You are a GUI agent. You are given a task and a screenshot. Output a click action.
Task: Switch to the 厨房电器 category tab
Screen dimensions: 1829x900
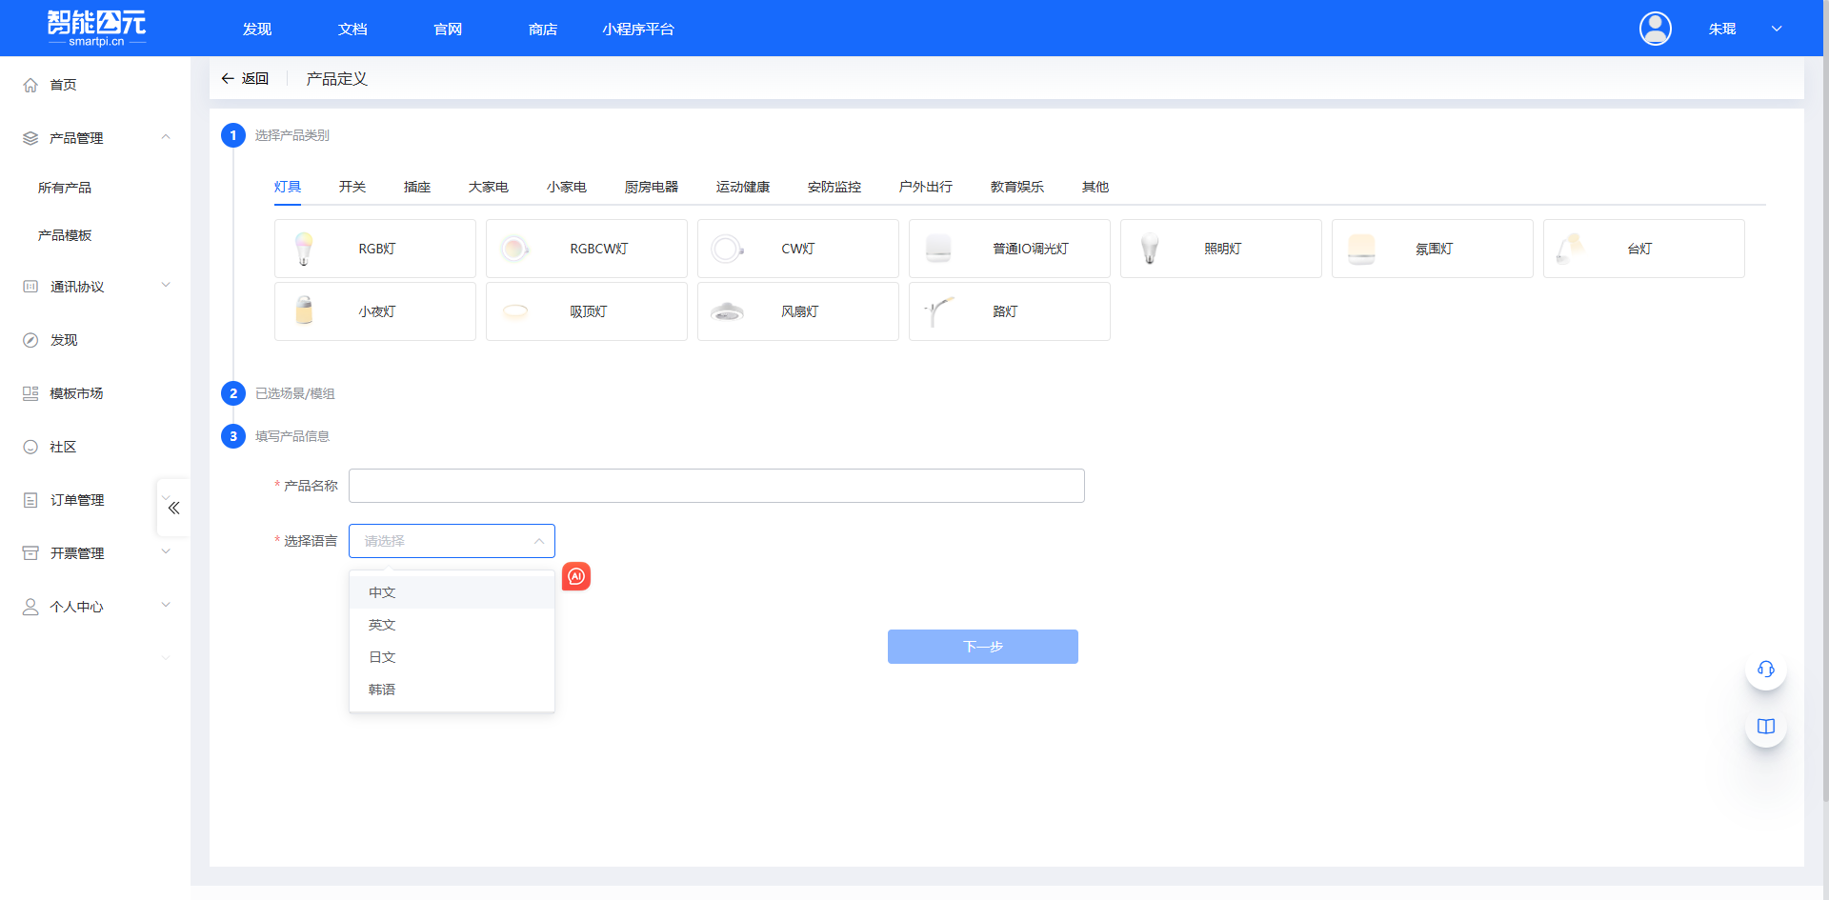(651, 187)
